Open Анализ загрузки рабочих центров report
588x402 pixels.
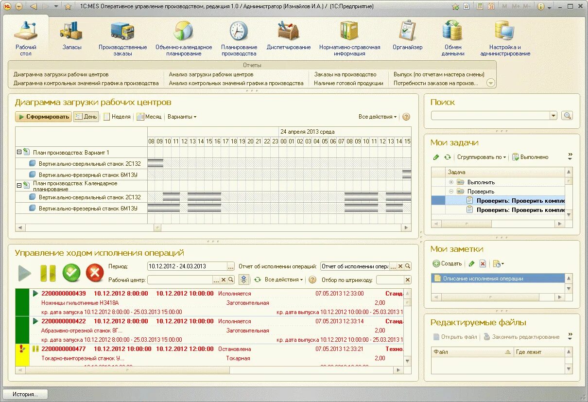(211, 74)
